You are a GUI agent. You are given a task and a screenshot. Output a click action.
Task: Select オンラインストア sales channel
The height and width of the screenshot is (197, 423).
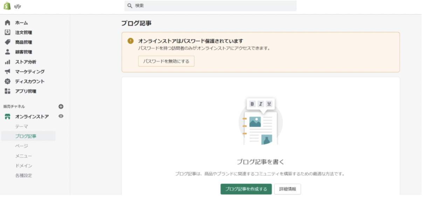[32, 117]
